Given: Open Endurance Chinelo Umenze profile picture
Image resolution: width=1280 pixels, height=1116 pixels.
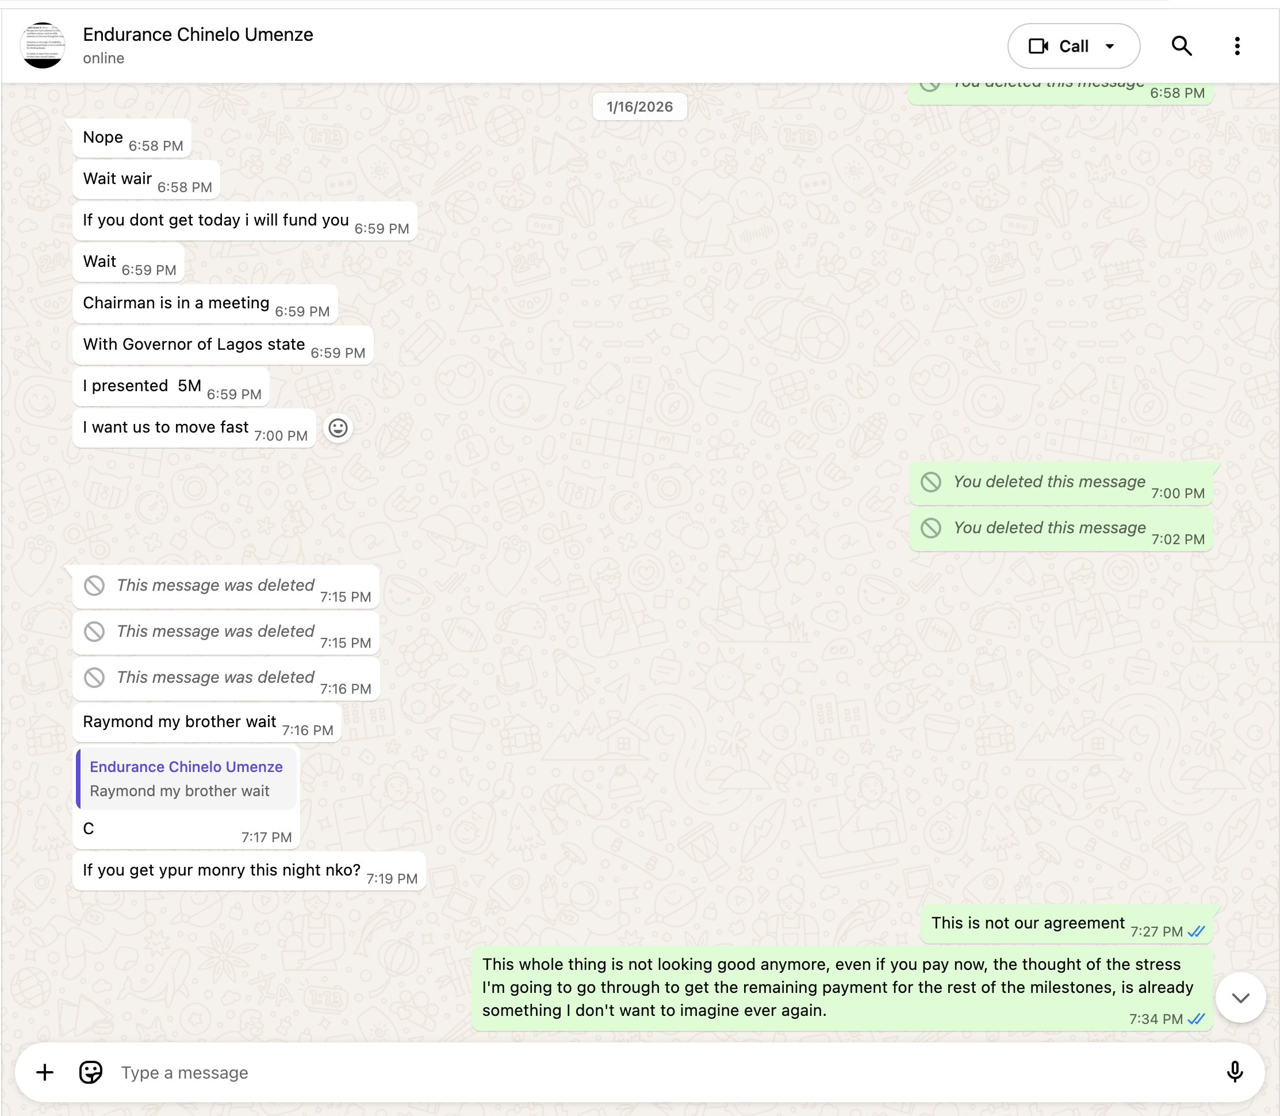Looking at the screenshot, I should pos(43,45).
